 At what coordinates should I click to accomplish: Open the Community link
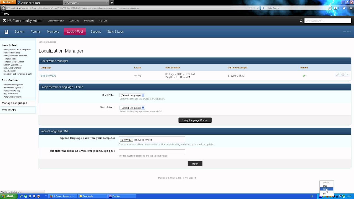pos(74,21)
